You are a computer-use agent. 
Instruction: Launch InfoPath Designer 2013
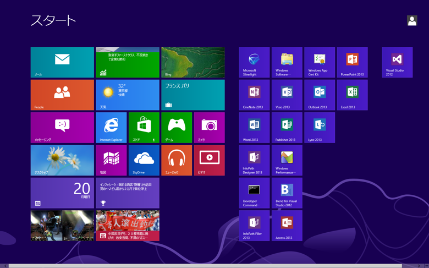(x=254, y=160)
